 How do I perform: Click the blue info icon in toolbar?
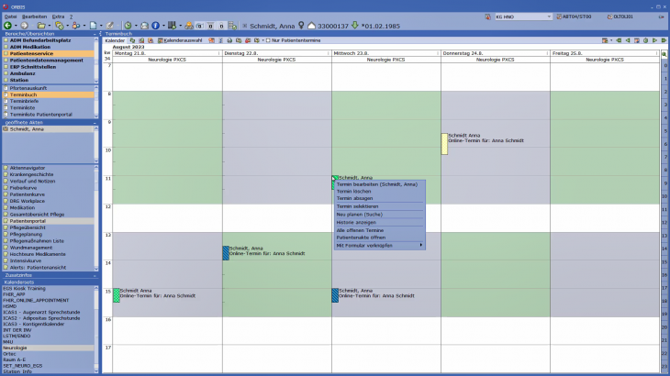click(154, 25)
